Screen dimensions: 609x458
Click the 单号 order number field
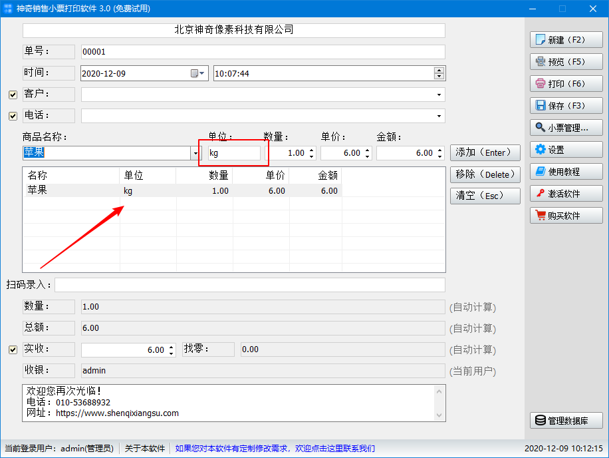(x=263, y=52)
